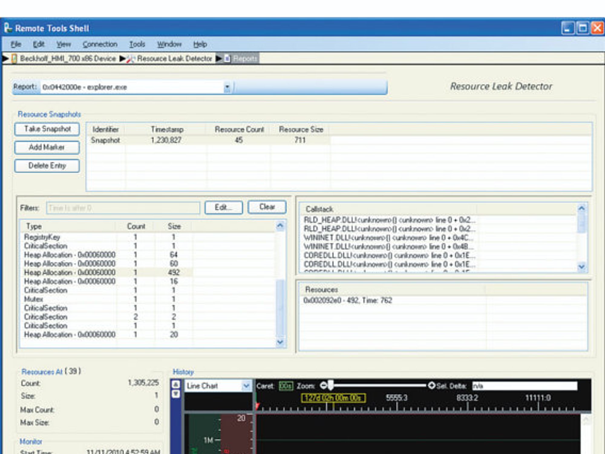Click the Filters input field

pos(123,208)
